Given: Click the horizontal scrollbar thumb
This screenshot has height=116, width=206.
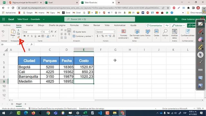Looking at the screenshot, I should click(54, 100).
